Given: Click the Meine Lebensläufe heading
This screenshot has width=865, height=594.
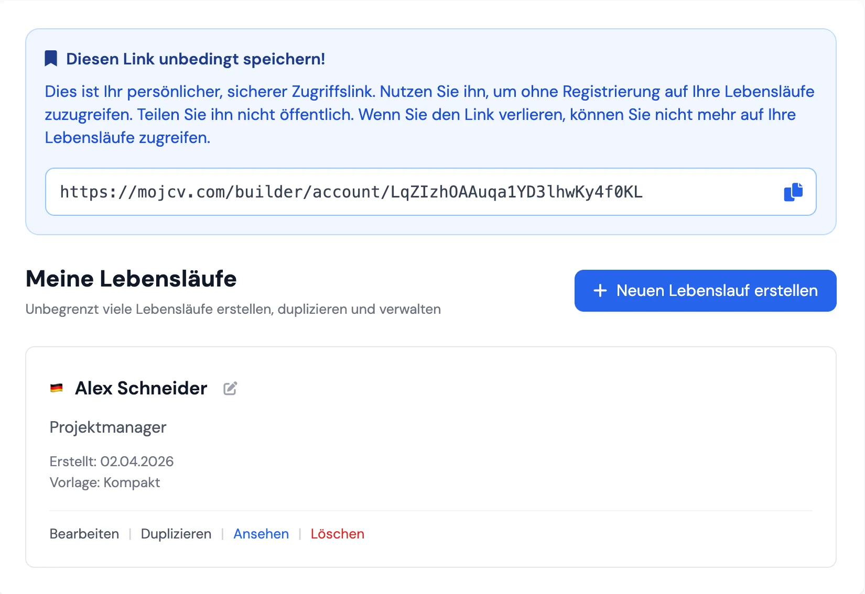Looking at the screenshot, I should pos(131,279).
